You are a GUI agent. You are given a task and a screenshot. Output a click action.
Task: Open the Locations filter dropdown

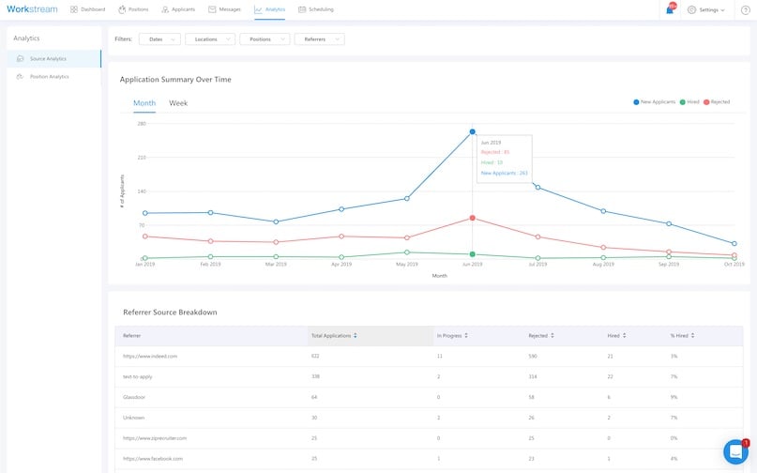(x=209, y=39)
